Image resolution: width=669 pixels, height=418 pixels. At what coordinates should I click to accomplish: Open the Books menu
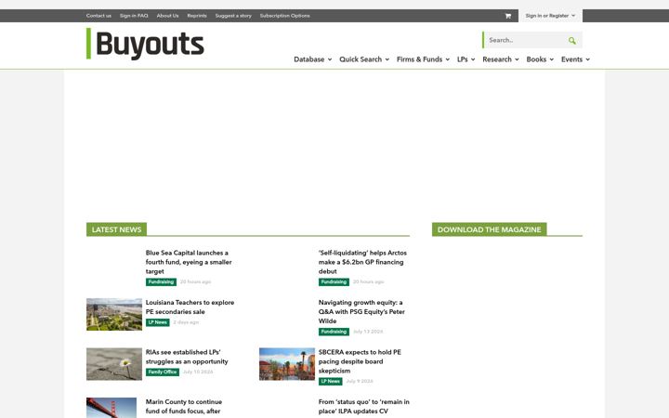click(540, 59)
